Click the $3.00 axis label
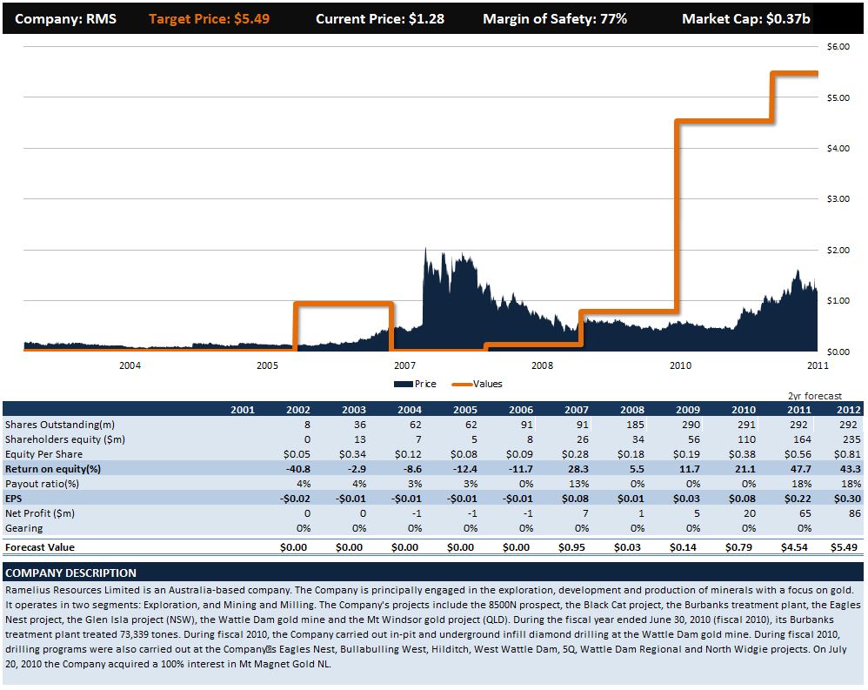 pyautogui.click(x=838, y=198)
